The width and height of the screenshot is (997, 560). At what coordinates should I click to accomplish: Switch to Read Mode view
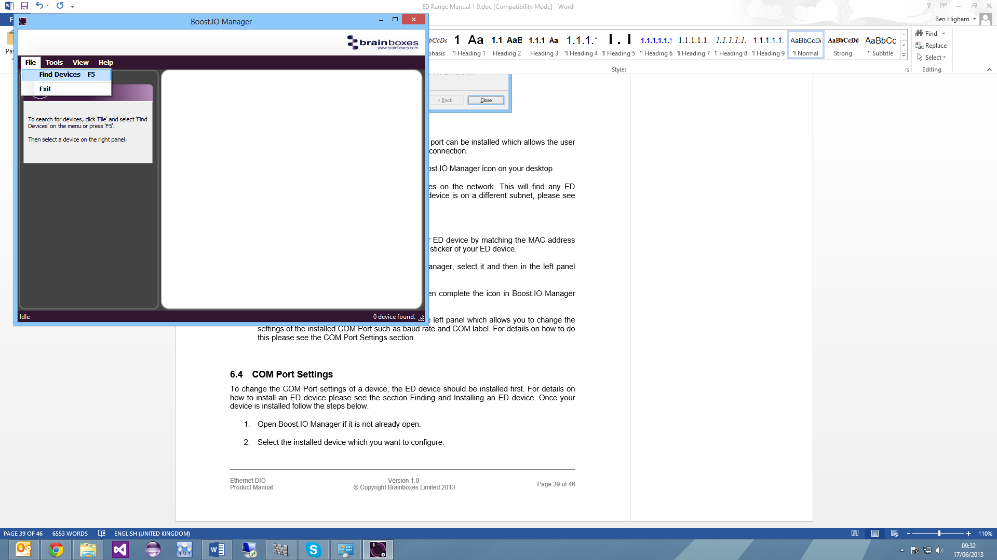tap(855, 534)
